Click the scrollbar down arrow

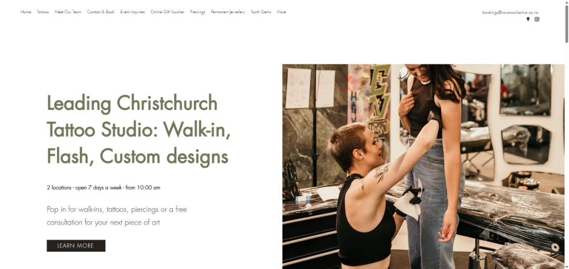tap(566, 267)
